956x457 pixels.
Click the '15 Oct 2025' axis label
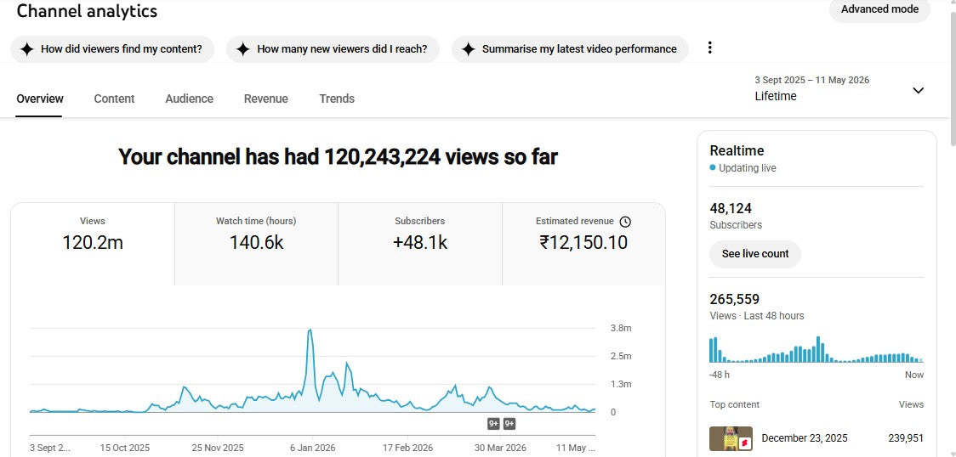tap(124, 448)
